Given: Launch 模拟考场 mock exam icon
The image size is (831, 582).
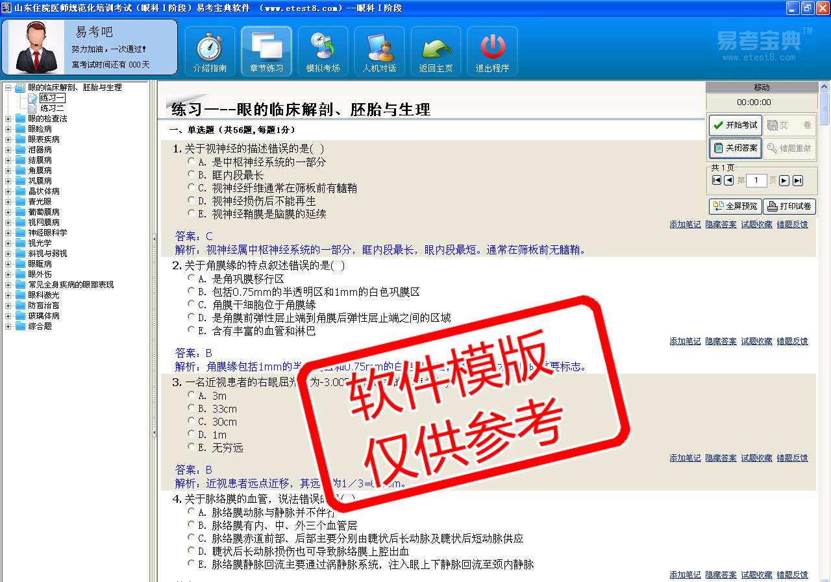Looking at the screenshot, I should pyautogui.click(x=323, y=51).
